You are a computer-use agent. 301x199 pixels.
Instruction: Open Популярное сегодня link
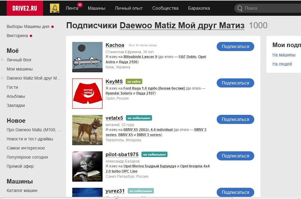[x=27, y=157]
